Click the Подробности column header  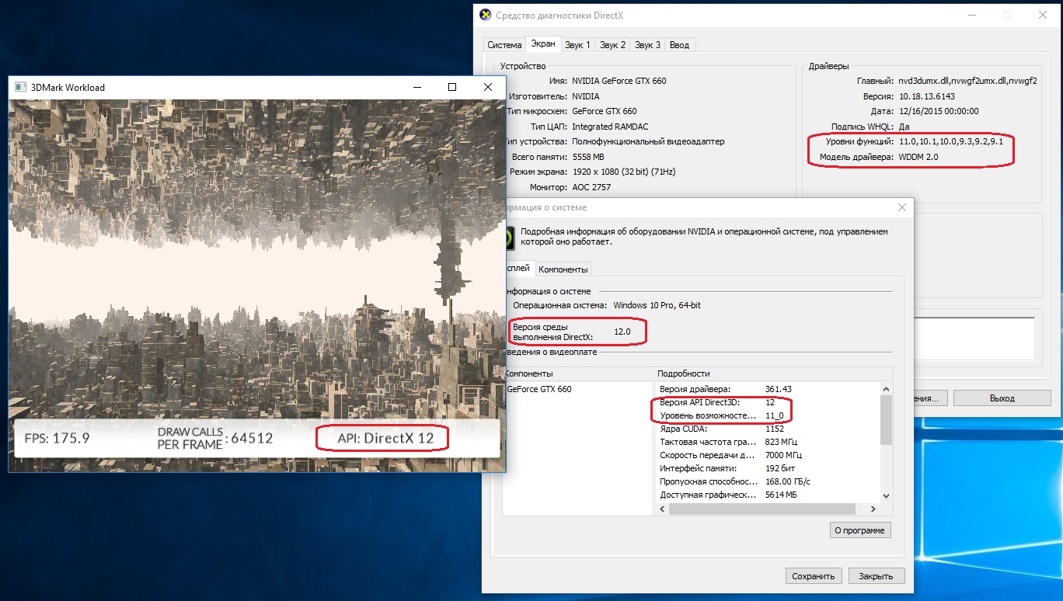click(x=684, y=373)
